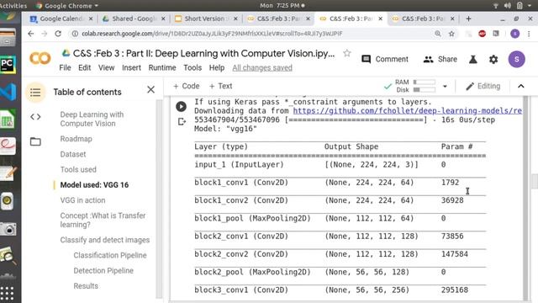Jump to VGG in action section
Screen dimensions: 538x303
pyautogui.click(x=82, y=200)
